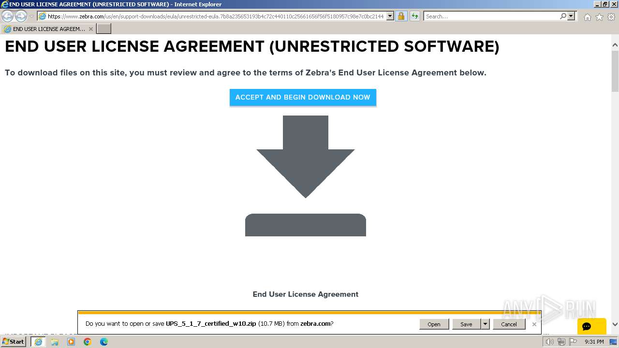
Task: Expand the address bar history dropdown
Action: click(x=390, y=16)
